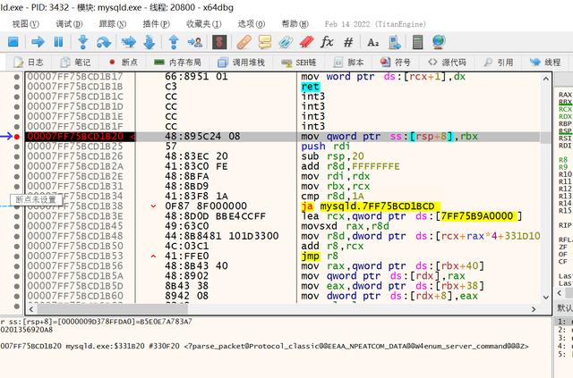Open patches bandage icon
Viewport: 573px width, 378px height.
[x=244, y=42]
